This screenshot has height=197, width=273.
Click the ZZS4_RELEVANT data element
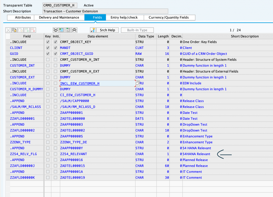click(74, 154)
